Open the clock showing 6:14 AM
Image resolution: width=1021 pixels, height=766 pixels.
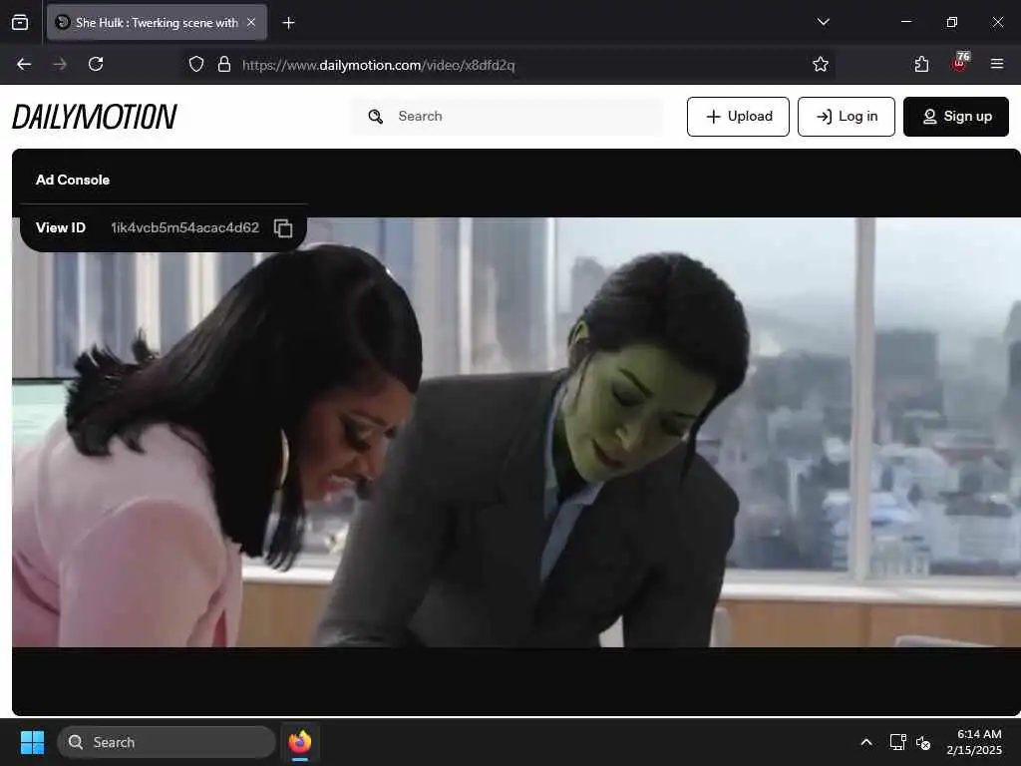[974, 742]
